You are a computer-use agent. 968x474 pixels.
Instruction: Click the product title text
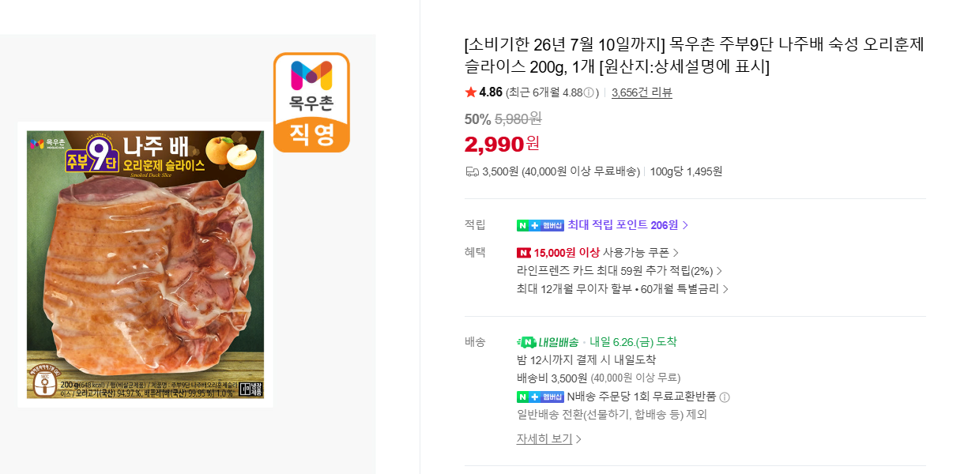tap(694, 55)
